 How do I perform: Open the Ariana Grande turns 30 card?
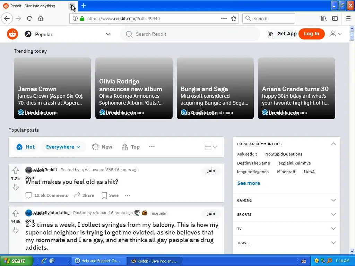tap(296, 88)
